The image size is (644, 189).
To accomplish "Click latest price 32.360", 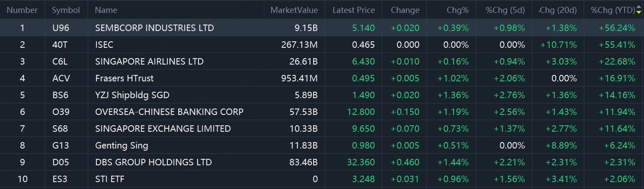I will point(362,162).
